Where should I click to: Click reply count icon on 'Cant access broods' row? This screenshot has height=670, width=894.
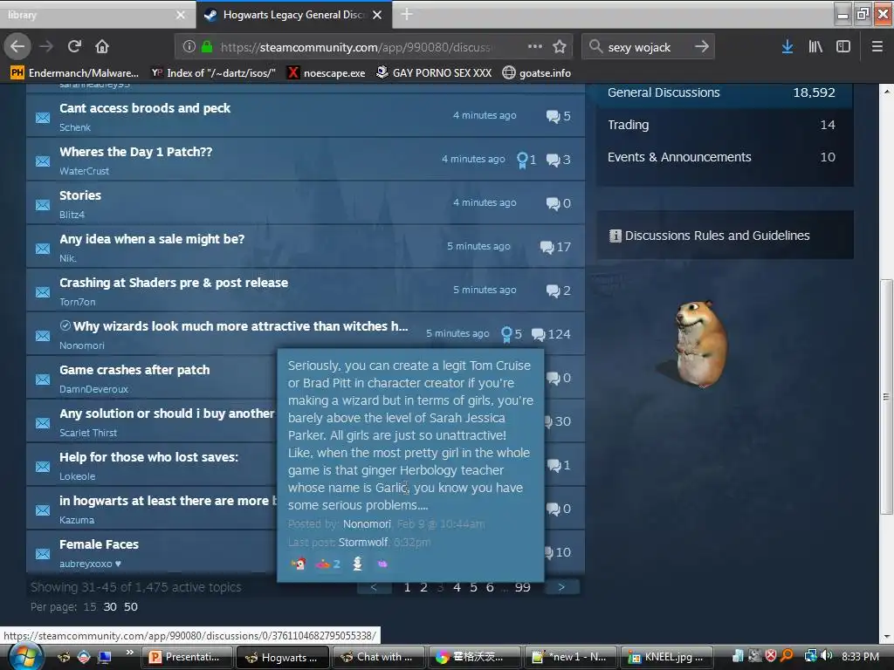click(x=553, y=116)
